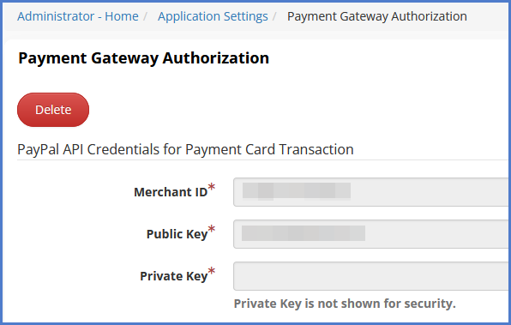Open the Administrator - Home breadcrumb link
Screen dimensions: 511x325
pos(77,16)
